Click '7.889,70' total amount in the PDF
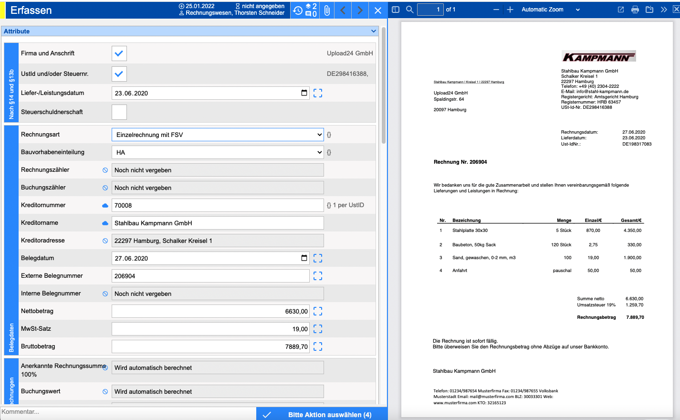The width and height of the screenshot is (680, 420). click(635, 317)
